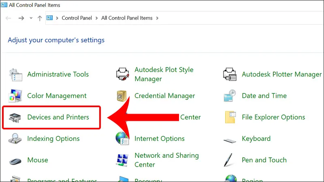Open Network and Sharing Center link
The width and height of the screenshot is (324, 182).
coord(166,160)
